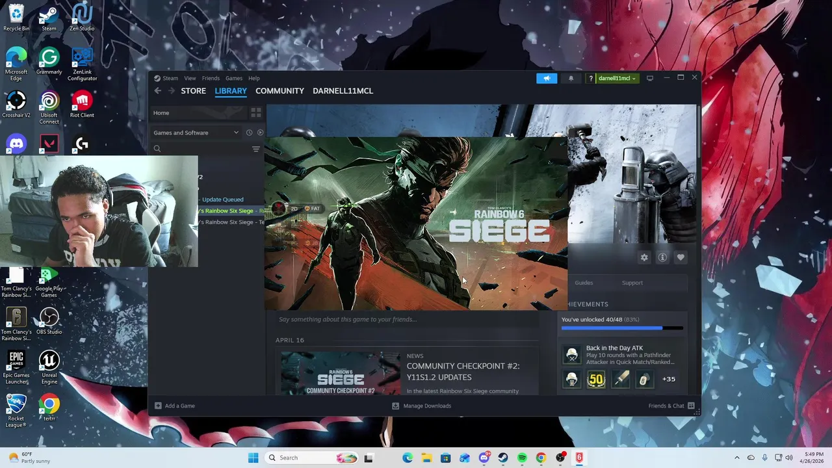The image size is (832, 468).
Task: Add game to favorites heart icon
Action: coord(681,257)
